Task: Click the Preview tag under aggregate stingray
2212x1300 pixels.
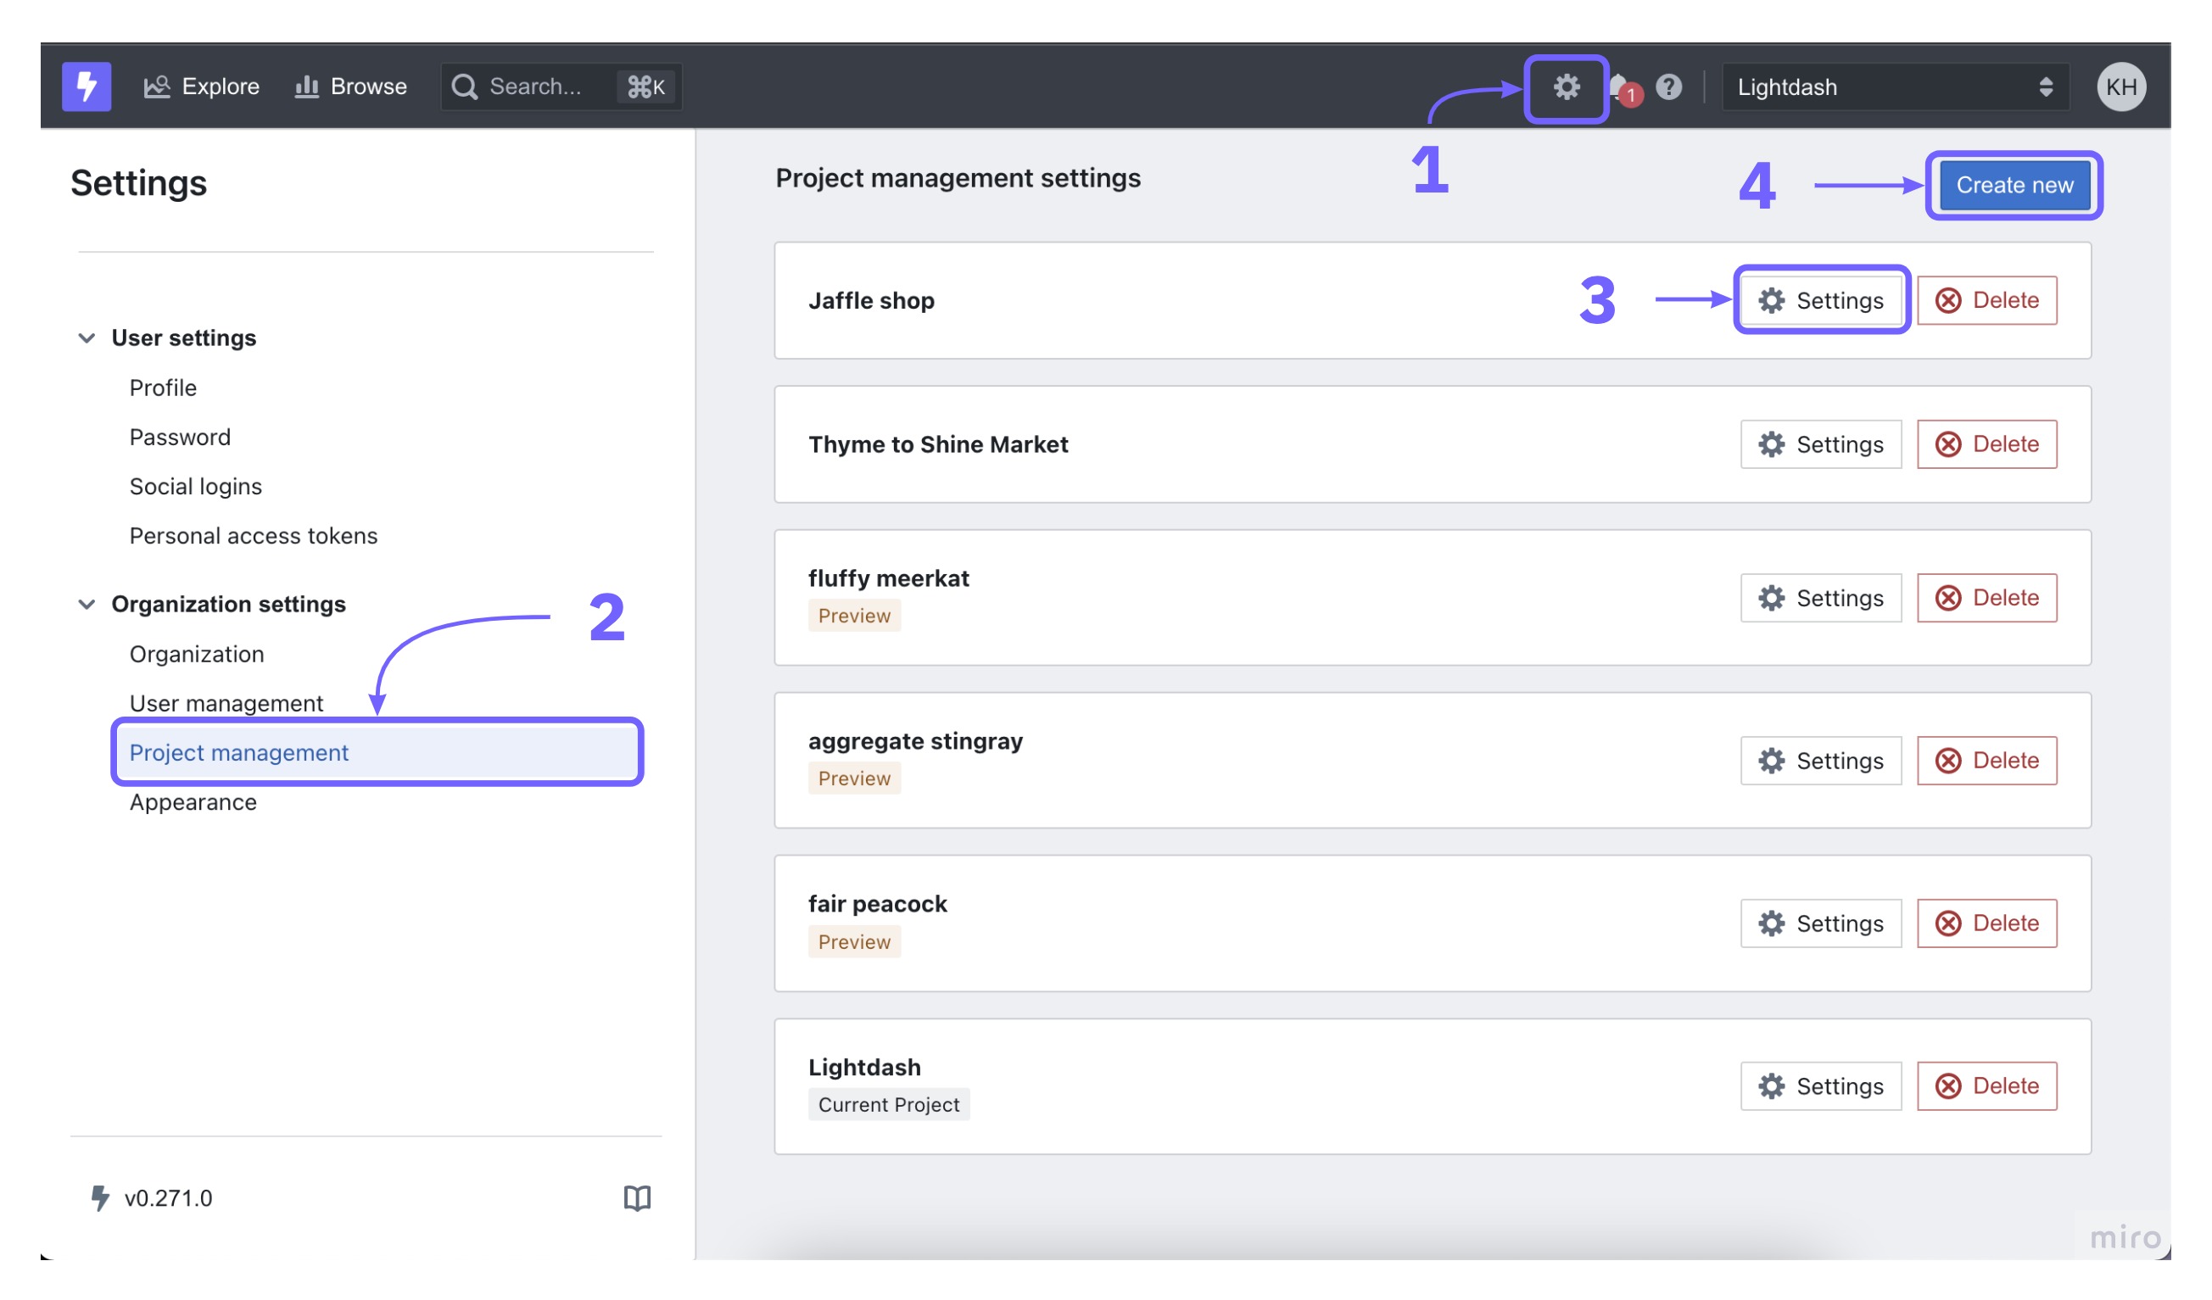Action: (853, 778)
